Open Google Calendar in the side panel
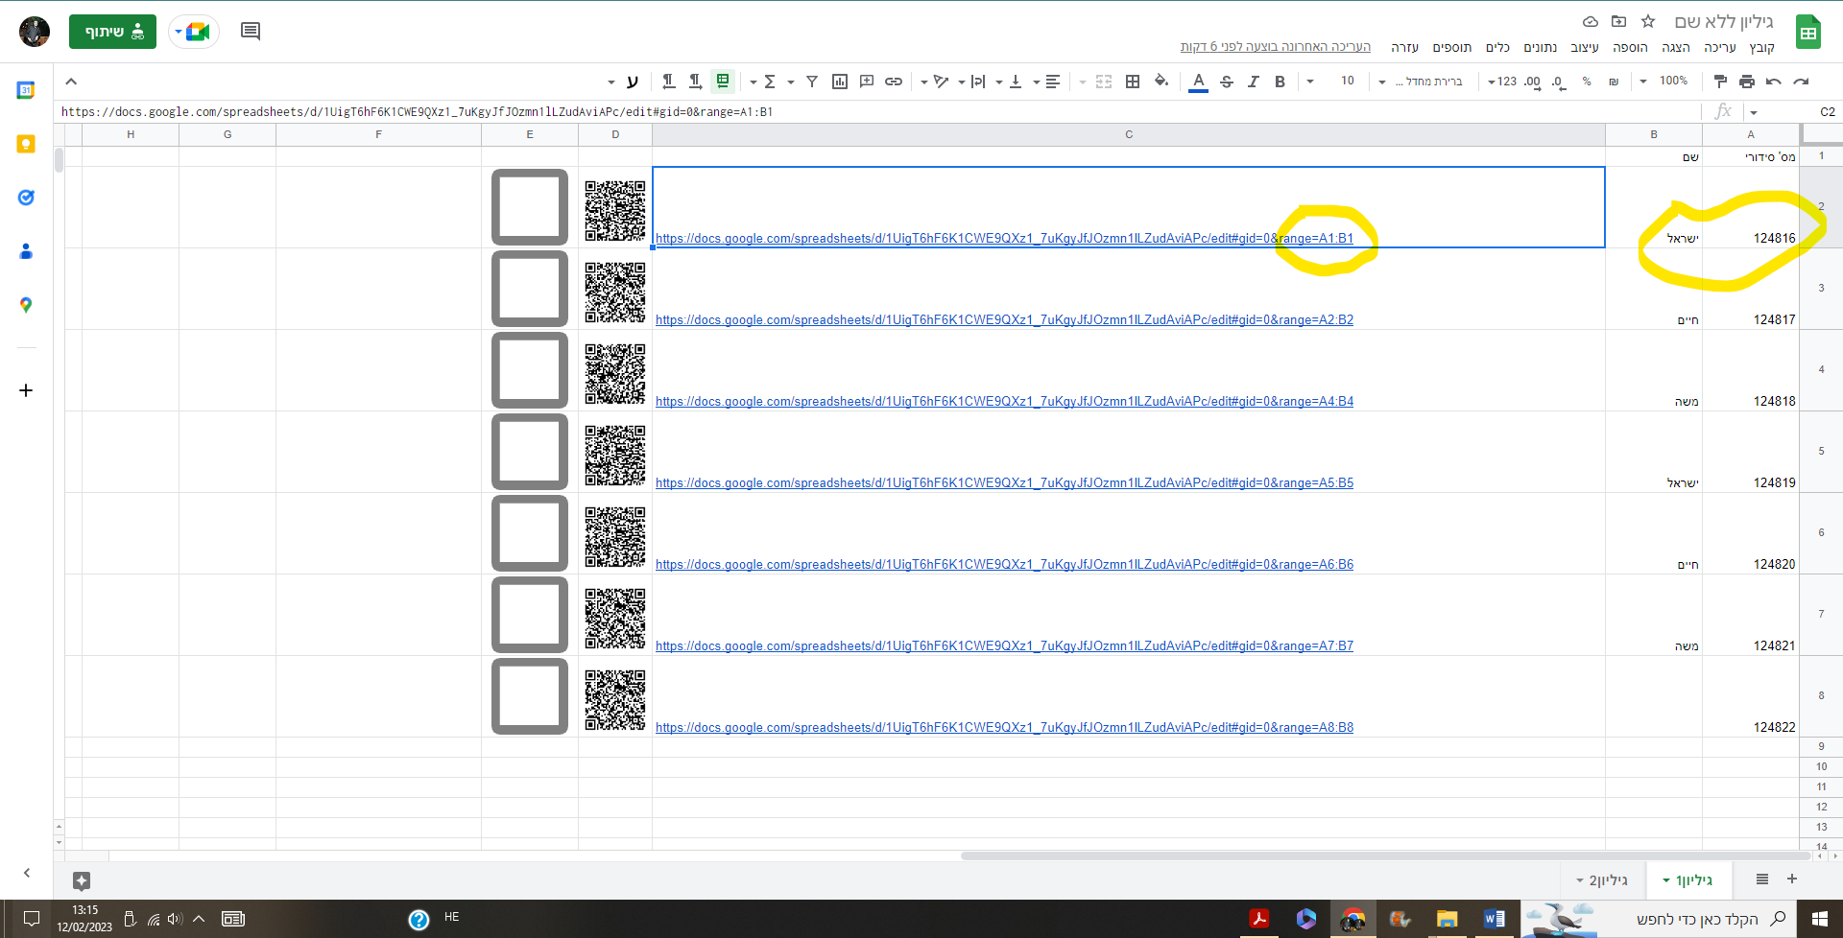The width and height of the screenshot is (1843, 938). tap(26, 90)
